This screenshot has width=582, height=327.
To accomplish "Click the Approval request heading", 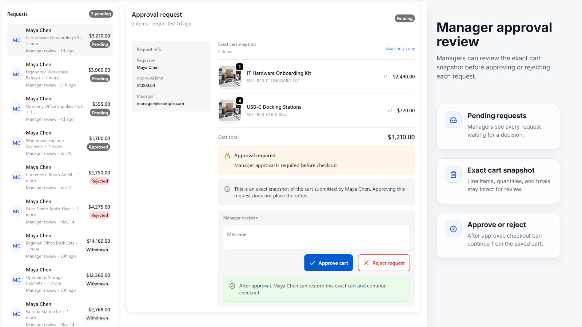I will [157, 15].
